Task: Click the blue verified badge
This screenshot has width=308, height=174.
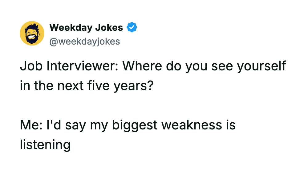Action: (132, 28)
